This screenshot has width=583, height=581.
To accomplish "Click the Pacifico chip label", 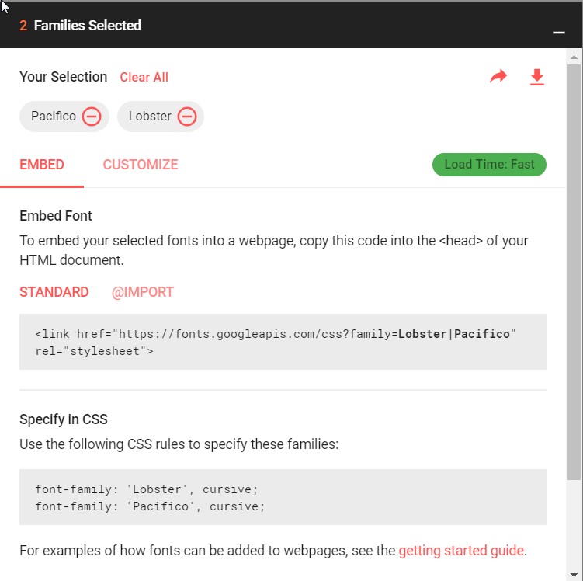I will click(54, 117).
